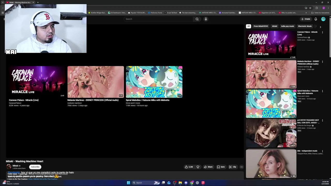Open the CaravanPalace channel name under endscreen video
This screenshot has height=186, width=331.
tap(15, 103)
